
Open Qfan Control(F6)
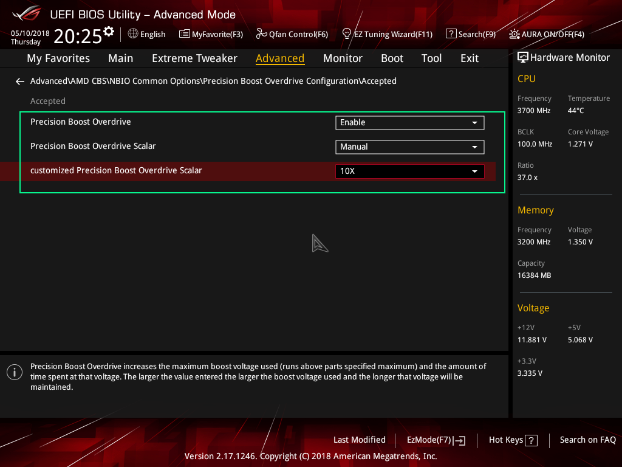[292, 34]
